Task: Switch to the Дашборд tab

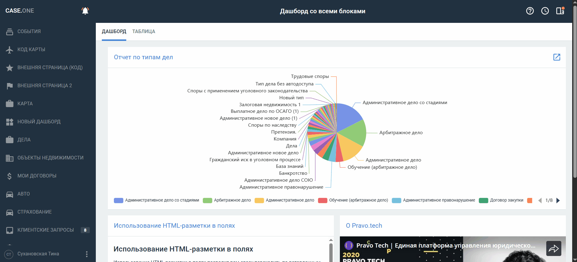Action: 114,32
